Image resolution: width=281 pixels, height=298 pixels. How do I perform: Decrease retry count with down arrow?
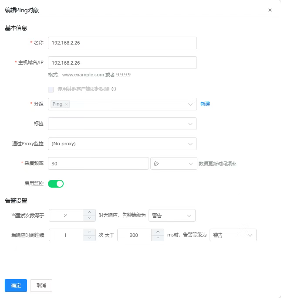click(x=89, y=218)
